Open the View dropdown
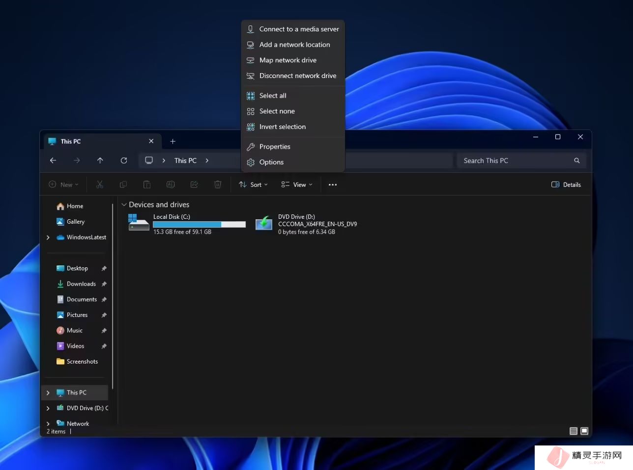 click(296, 185)
